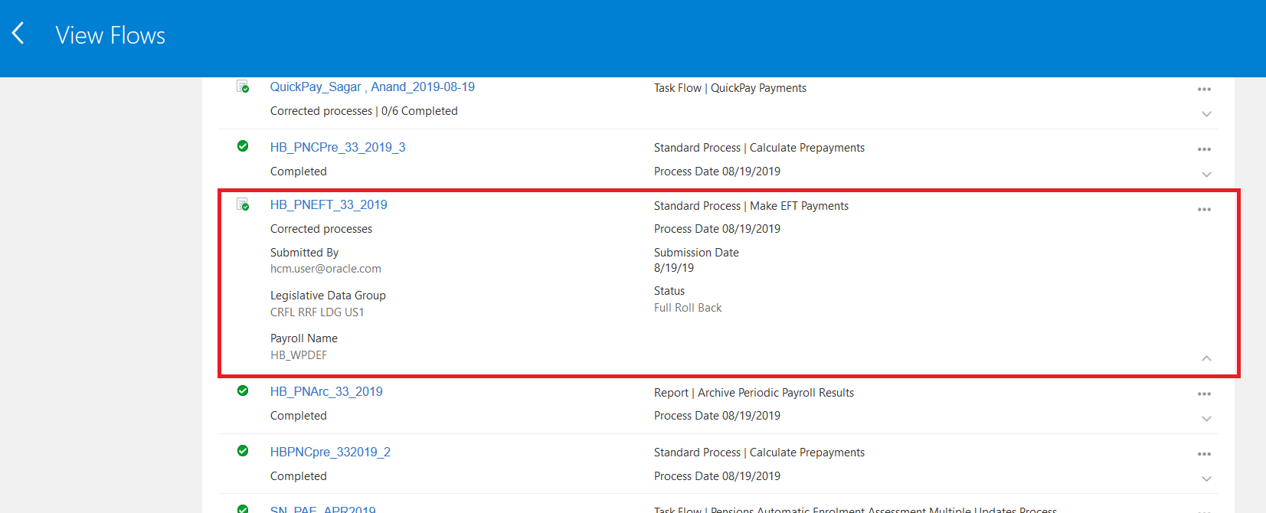The width and height of the screenshot is (1266, 513).
Task: Click green check icon for HB_PNCPre_33_2019_3
Action: point(243,146)
